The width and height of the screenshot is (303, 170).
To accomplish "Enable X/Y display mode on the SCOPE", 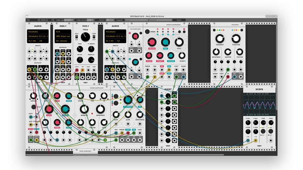I will pyautogui.click(x=263, y=131).
